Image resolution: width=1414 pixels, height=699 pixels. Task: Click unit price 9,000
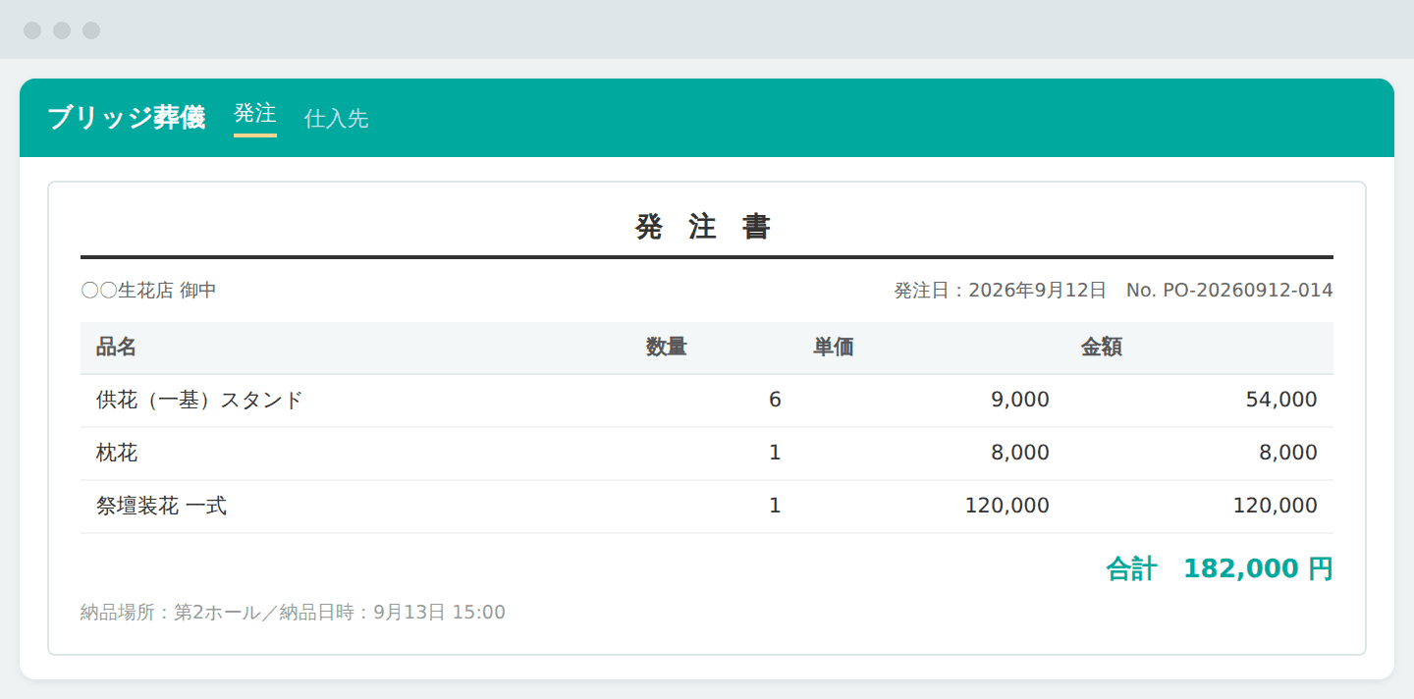tap(1020, 400)
